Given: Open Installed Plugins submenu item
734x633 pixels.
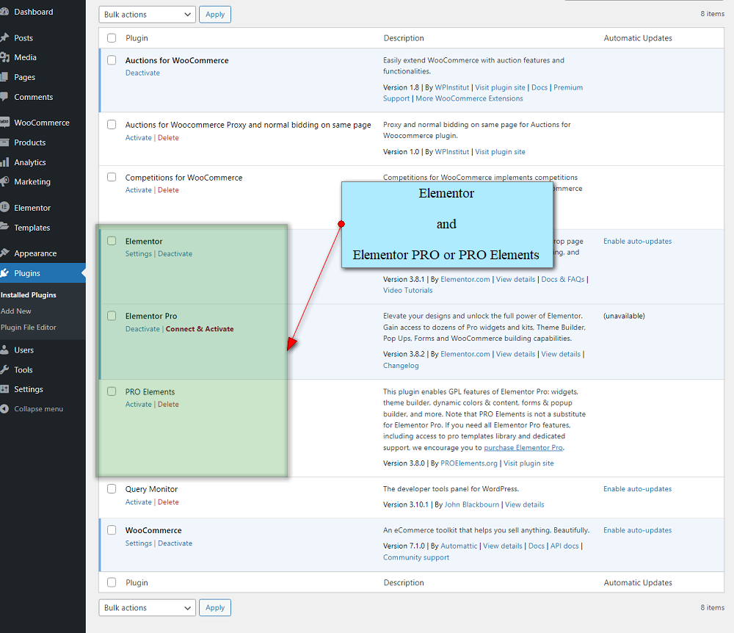Looking at the screenshot, I should 29,295.
